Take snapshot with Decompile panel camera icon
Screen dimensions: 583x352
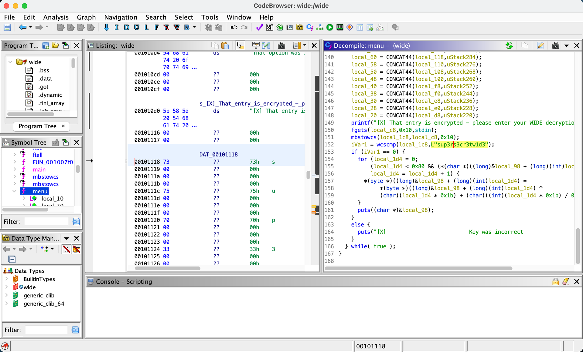(556, 45)
